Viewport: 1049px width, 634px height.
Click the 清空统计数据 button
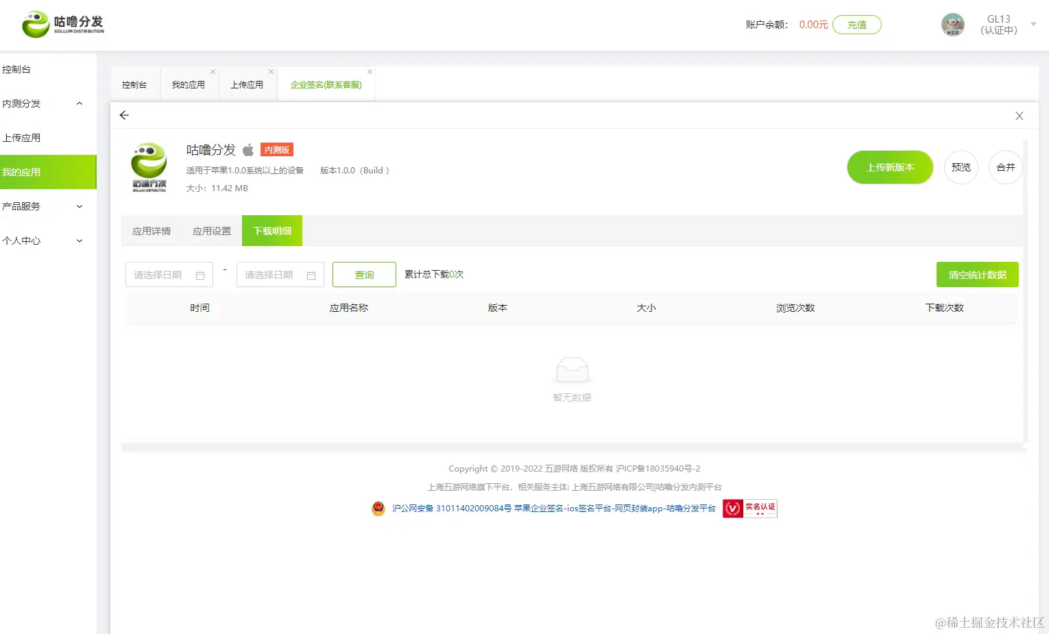click(978, 275)
